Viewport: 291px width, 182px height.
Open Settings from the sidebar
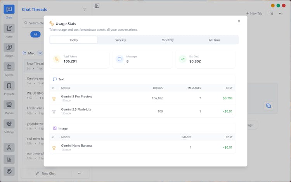9,124
